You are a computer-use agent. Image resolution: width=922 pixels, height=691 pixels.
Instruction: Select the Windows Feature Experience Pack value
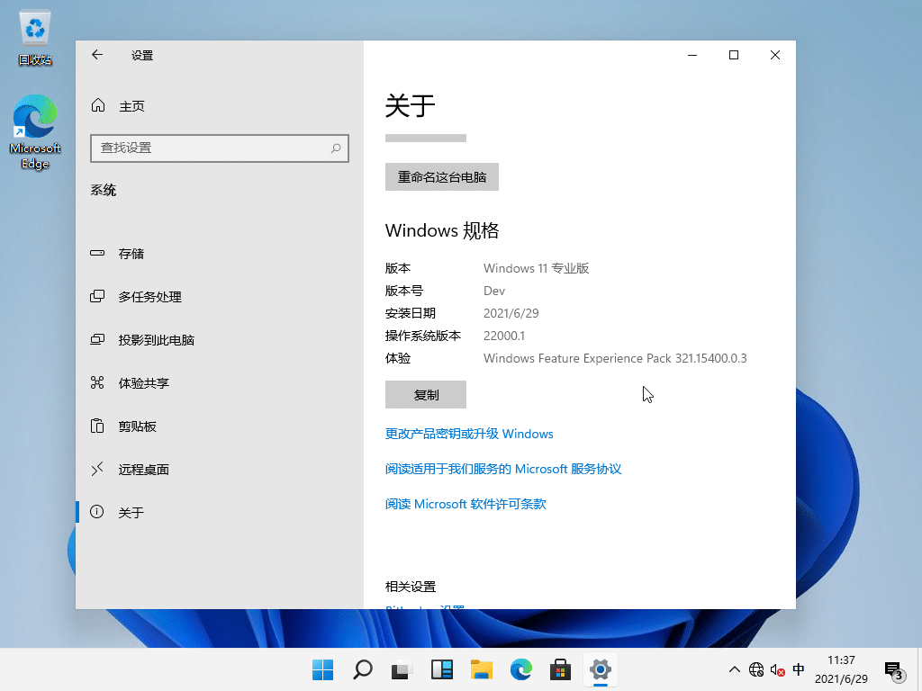coord(615,358)
